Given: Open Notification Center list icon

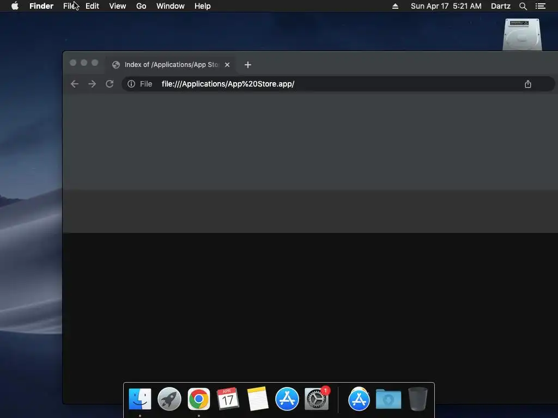Looking at the screenshot, I should [540, 6].
